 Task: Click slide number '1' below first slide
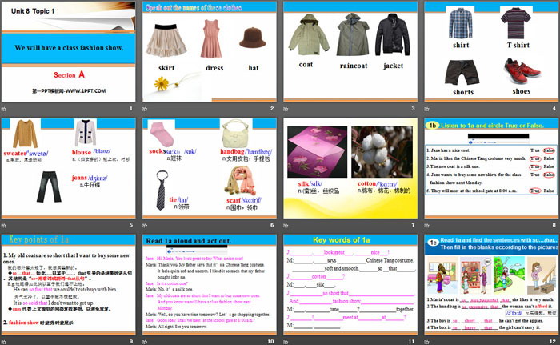[x=131, y=108]
